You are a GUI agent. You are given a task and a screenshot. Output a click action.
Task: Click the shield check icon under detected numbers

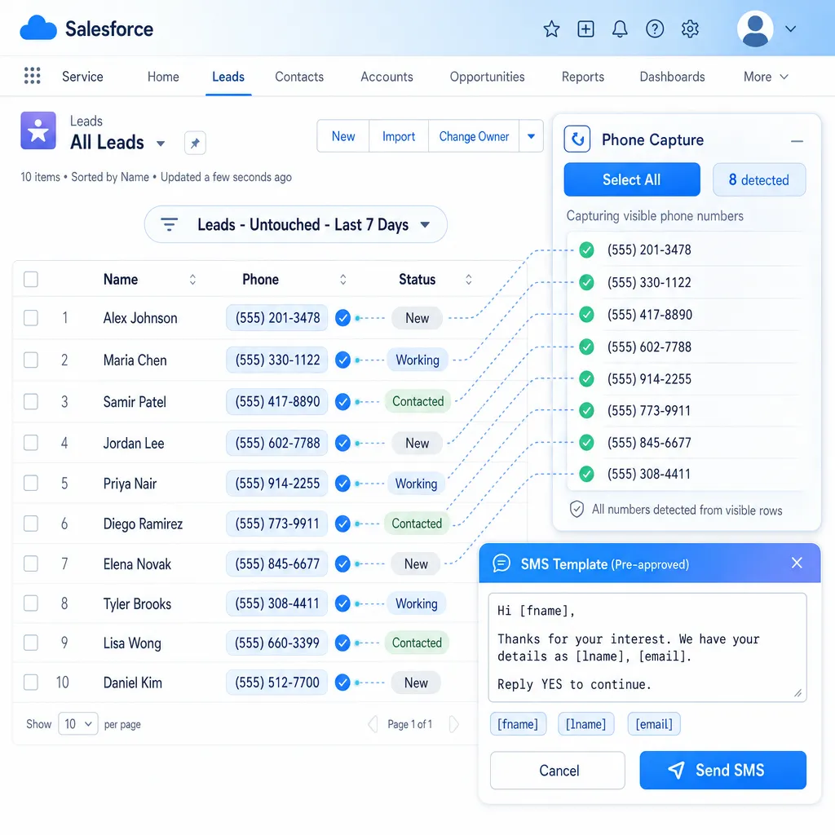point(577,509)
